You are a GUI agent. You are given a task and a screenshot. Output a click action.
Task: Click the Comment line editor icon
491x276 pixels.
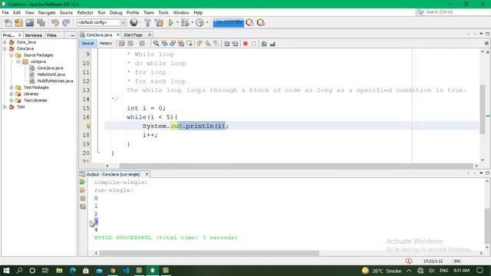(x=264, y=44)
